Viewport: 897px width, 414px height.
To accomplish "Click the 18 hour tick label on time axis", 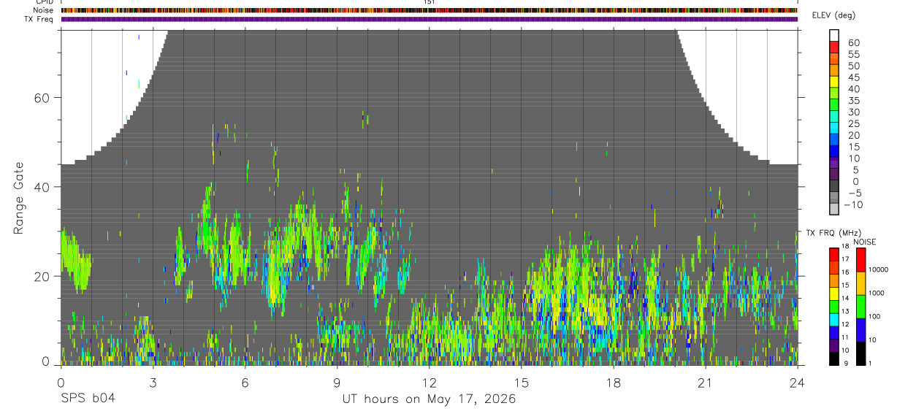I will coord(614,382).
